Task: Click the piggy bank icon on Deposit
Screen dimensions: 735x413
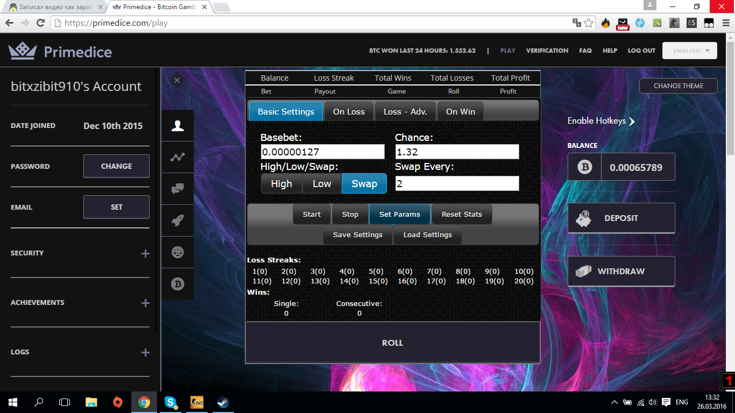Action: pos(584,218)
